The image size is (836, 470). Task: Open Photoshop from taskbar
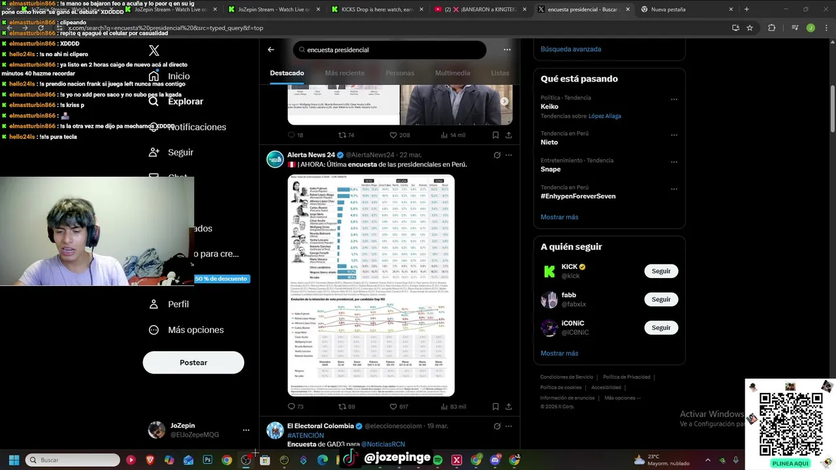[208, 460]
